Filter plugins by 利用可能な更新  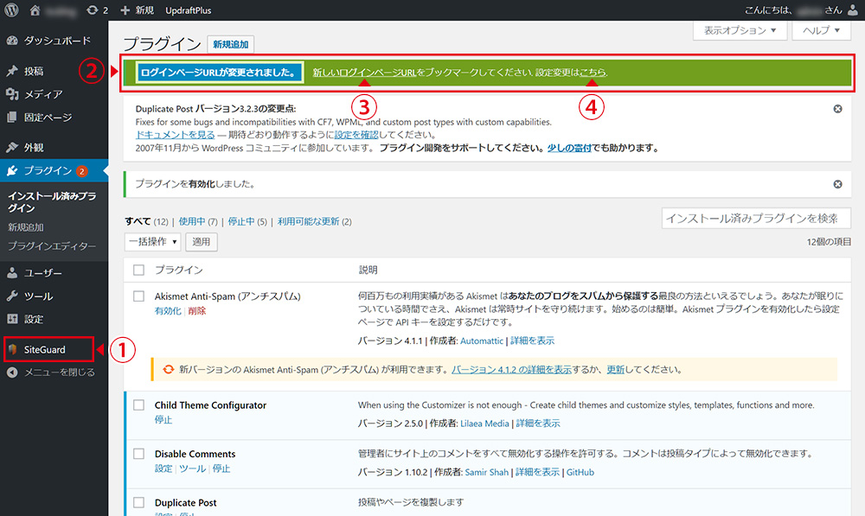pyautogui.click(x=309, y=221)
